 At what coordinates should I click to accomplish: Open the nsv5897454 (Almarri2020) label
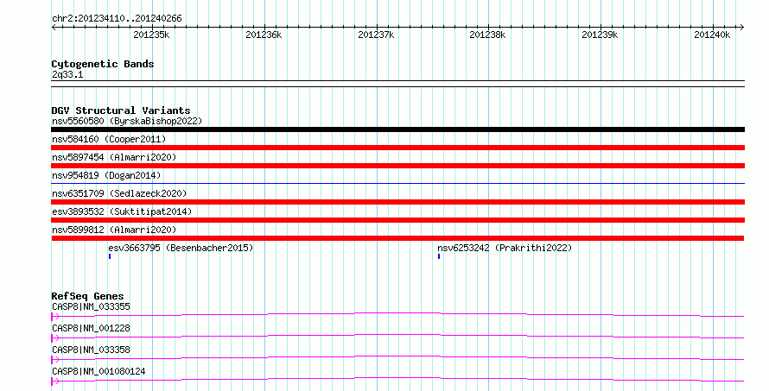click(114, 157)
